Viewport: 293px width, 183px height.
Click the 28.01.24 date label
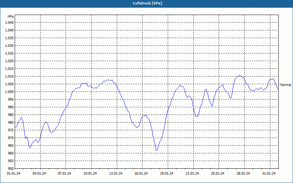pyautogui.click(x=243, y=173)
